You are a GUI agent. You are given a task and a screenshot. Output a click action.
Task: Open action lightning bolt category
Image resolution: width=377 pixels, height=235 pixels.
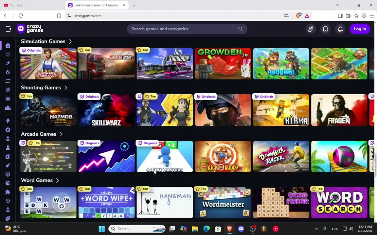[x=8, y=121]
